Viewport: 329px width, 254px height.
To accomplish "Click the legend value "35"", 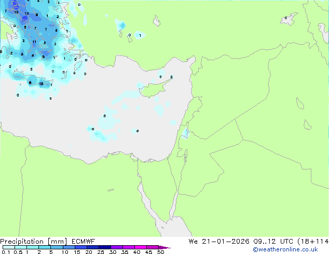I will pyautogui.click(x=125, y=252).
